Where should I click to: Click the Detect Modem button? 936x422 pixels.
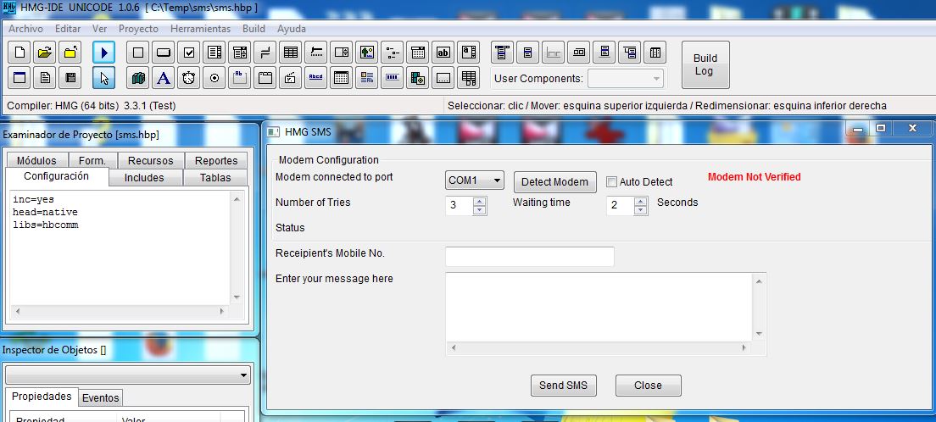554,182
